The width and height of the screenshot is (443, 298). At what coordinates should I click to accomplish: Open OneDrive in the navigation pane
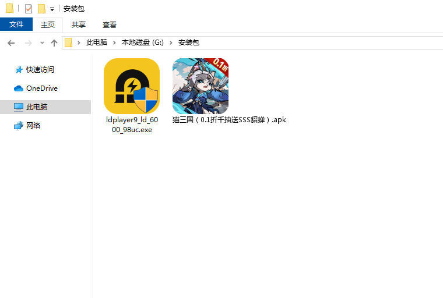coord(41,88)
